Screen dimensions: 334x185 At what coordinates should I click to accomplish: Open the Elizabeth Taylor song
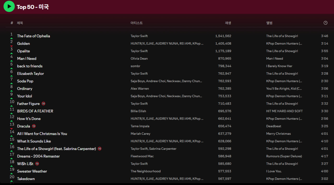point(31,74)
